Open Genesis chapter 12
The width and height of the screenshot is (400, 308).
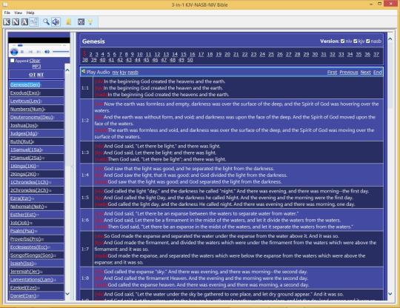157,54
